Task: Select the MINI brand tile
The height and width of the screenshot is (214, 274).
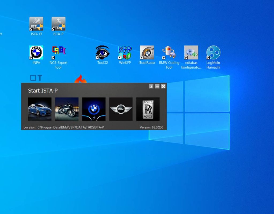Action: [121, 109]
